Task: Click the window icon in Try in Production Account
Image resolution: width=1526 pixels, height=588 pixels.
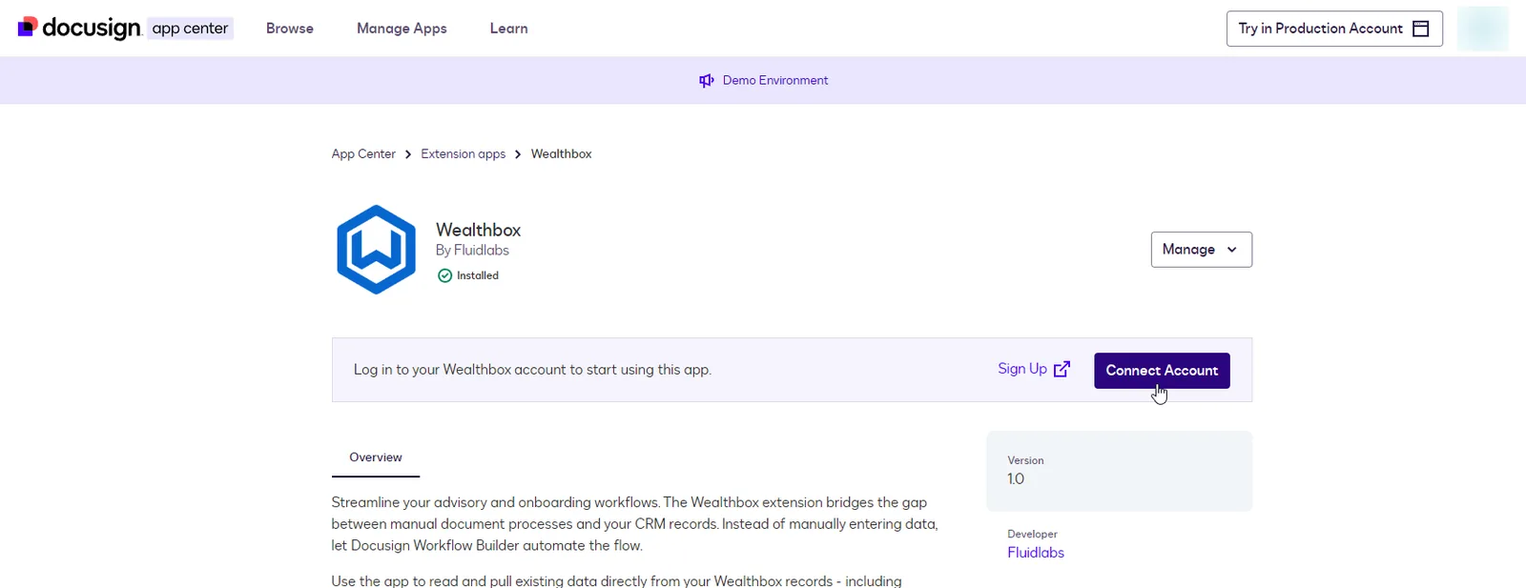Action: pyautogui.click(x=1420, y=29)
